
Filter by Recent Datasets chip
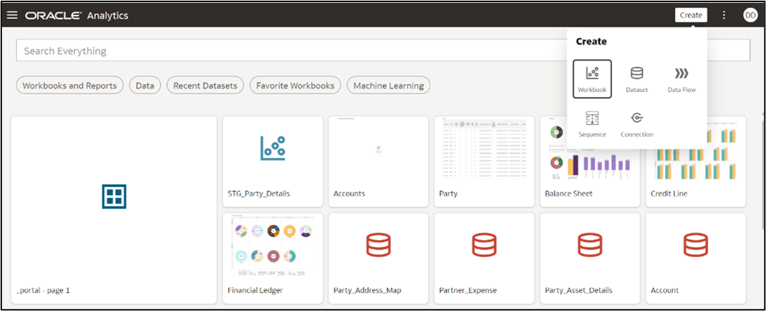click(205, 85)
